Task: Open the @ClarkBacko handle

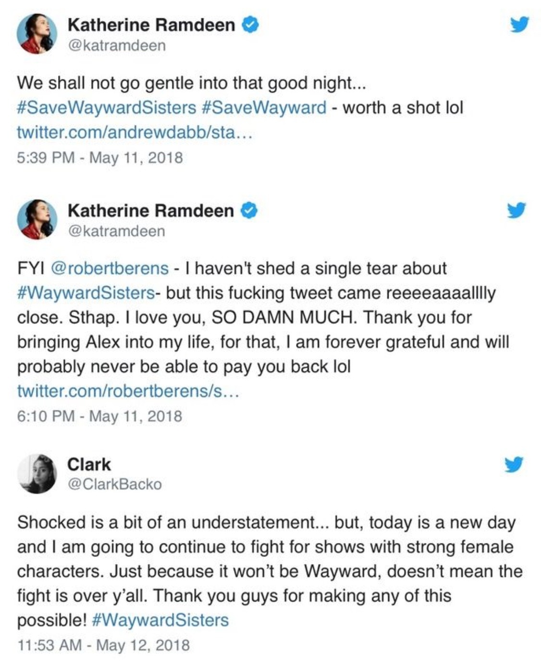Action: tap(115, 484)
